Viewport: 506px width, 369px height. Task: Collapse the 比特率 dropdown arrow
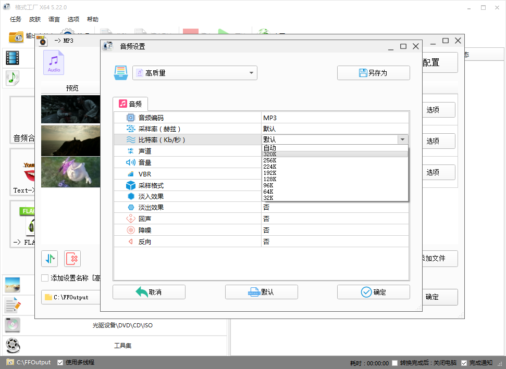[402, 139]
